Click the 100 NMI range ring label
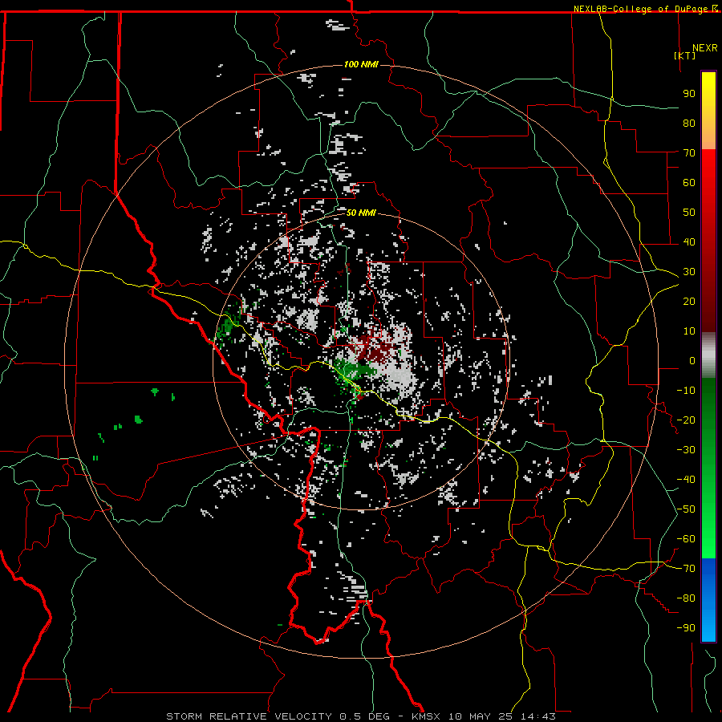Image resolution: width=722 pixels, height=722 pixels. coord(361,64)
